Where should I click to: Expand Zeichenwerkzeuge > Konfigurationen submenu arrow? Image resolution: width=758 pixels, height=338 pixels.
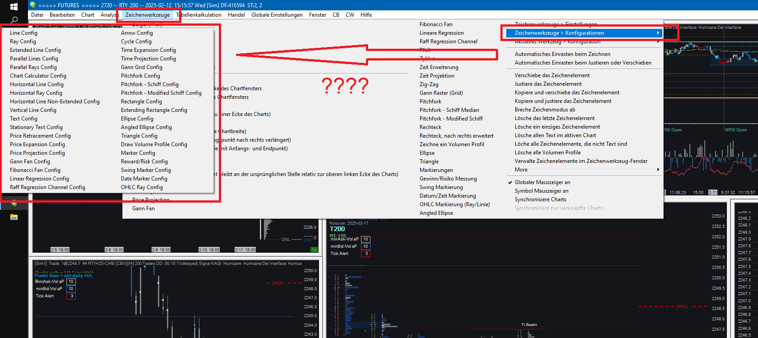658,33
